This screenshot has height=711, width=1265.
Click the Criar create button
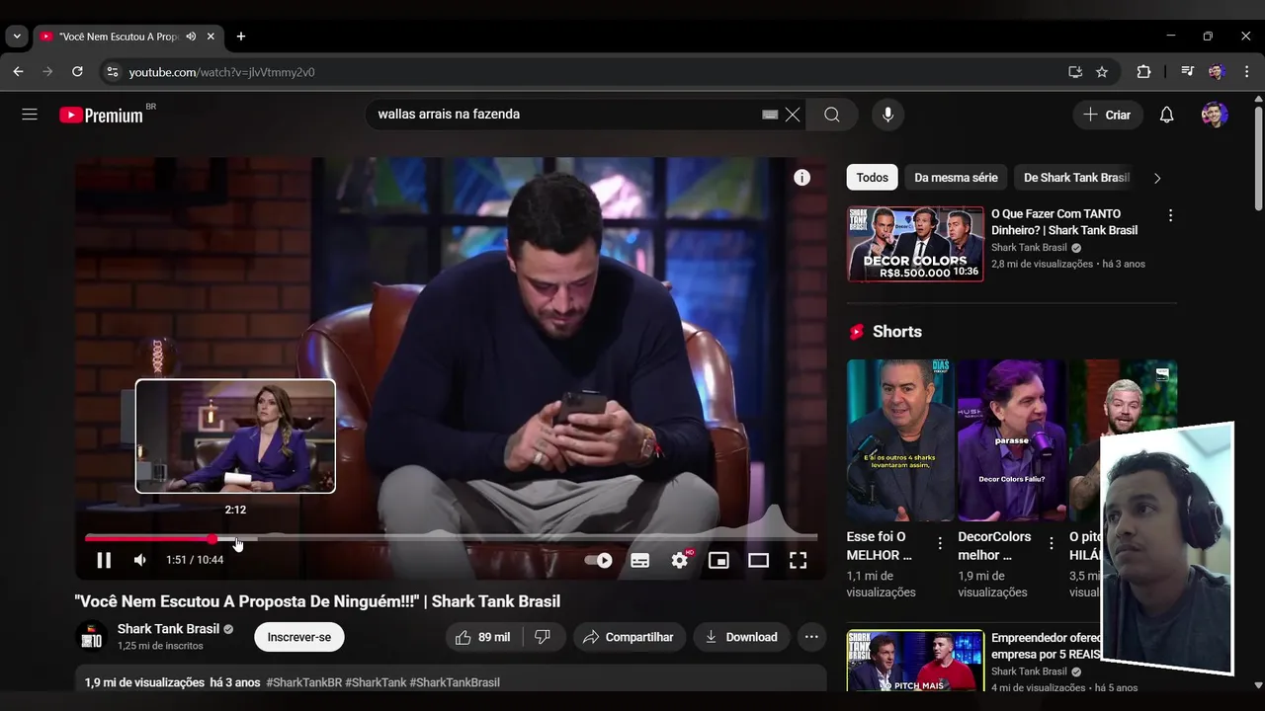(1108, 115)
